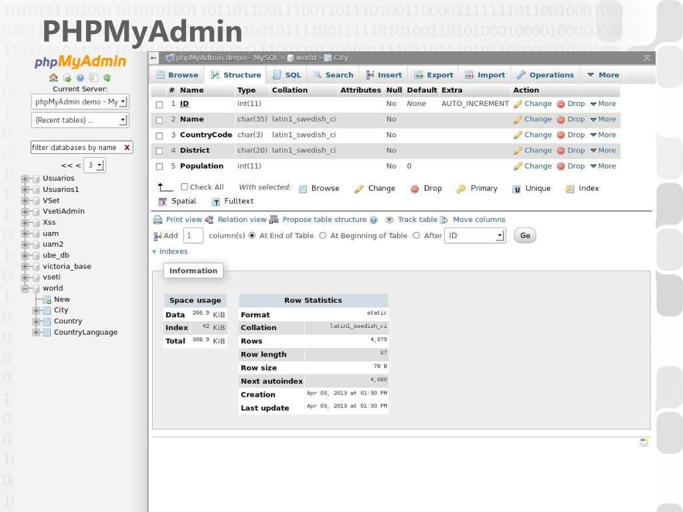683x512 pixels.
Task: Click the eye icon for Track table
Action: (x=390, y=220)
